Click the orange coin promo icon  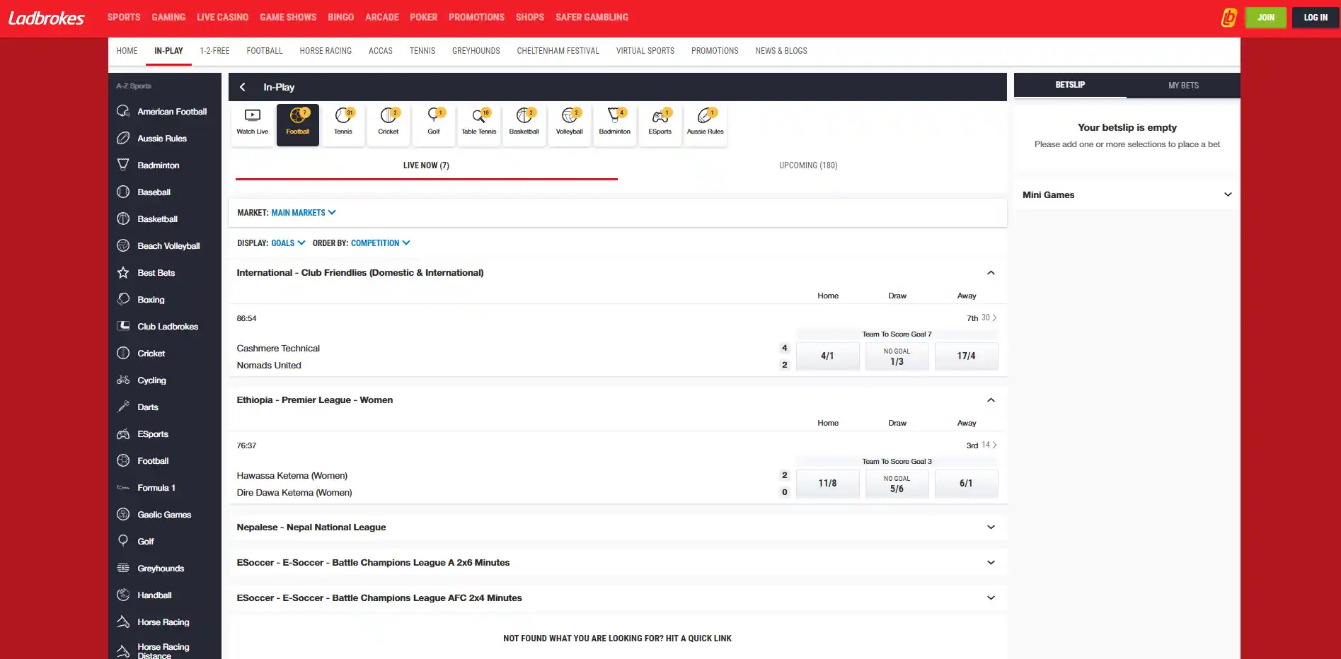point(1228,18)
